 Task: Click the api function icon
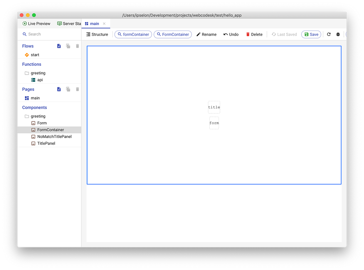[33, 80]
